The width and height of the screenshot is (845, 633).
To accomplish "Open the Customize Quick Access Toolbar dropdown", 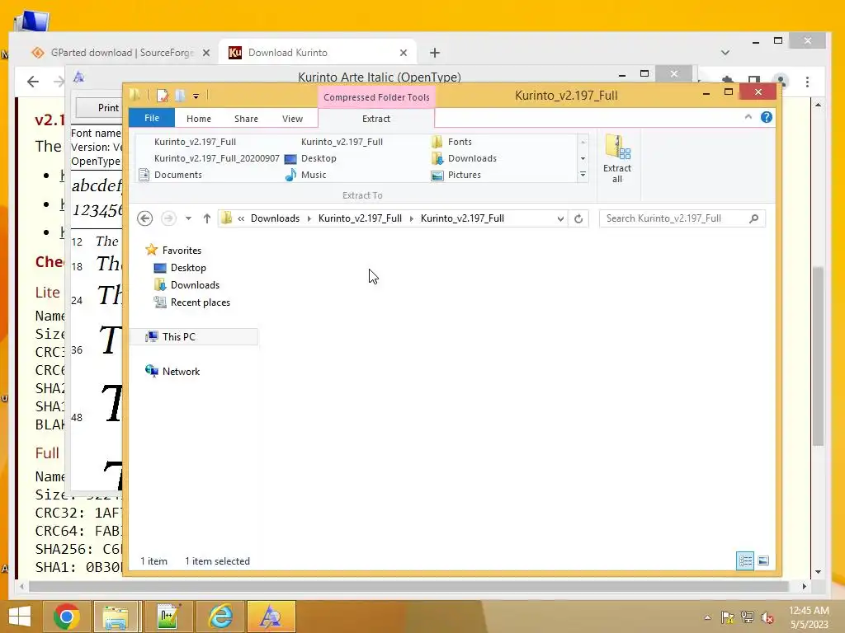I will tap(196, 96).
